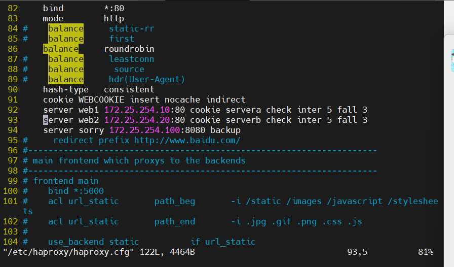The height and width of the screenshot is (267, 454).
Task: Click IP address 172.25.254.20
Action: [x=137, y=120]
